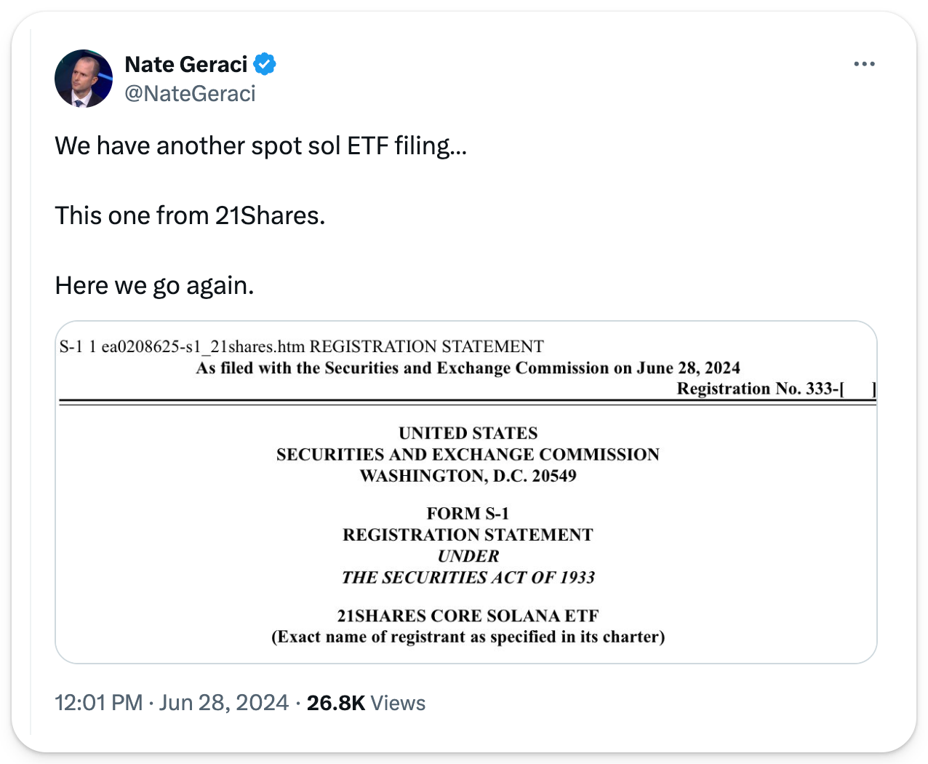Click the "This one from 21Shares." line
Screen dimensions: 928x764
190,216
